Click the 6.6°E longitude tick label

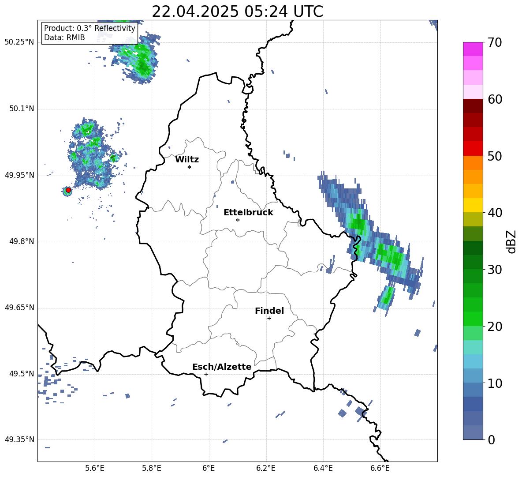[x=380, y=468]
